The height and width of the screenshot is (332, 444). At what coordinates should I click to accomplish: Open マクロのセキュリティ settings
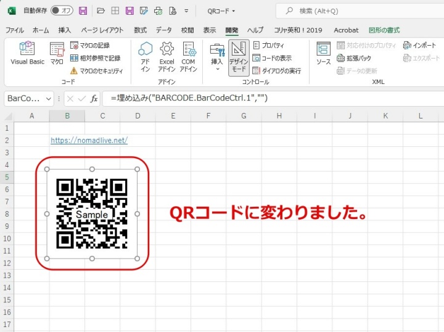coord(97,71)
